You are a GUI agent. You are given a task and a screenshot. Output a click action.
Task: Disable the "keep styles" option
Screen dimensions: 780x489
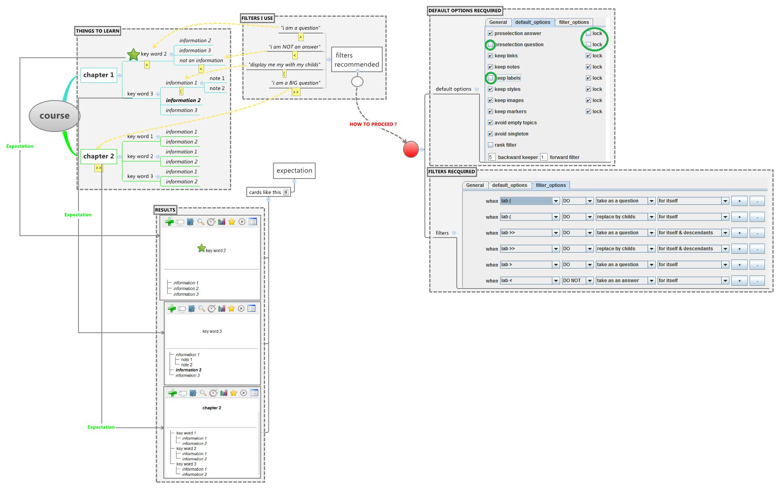point(490,89)
